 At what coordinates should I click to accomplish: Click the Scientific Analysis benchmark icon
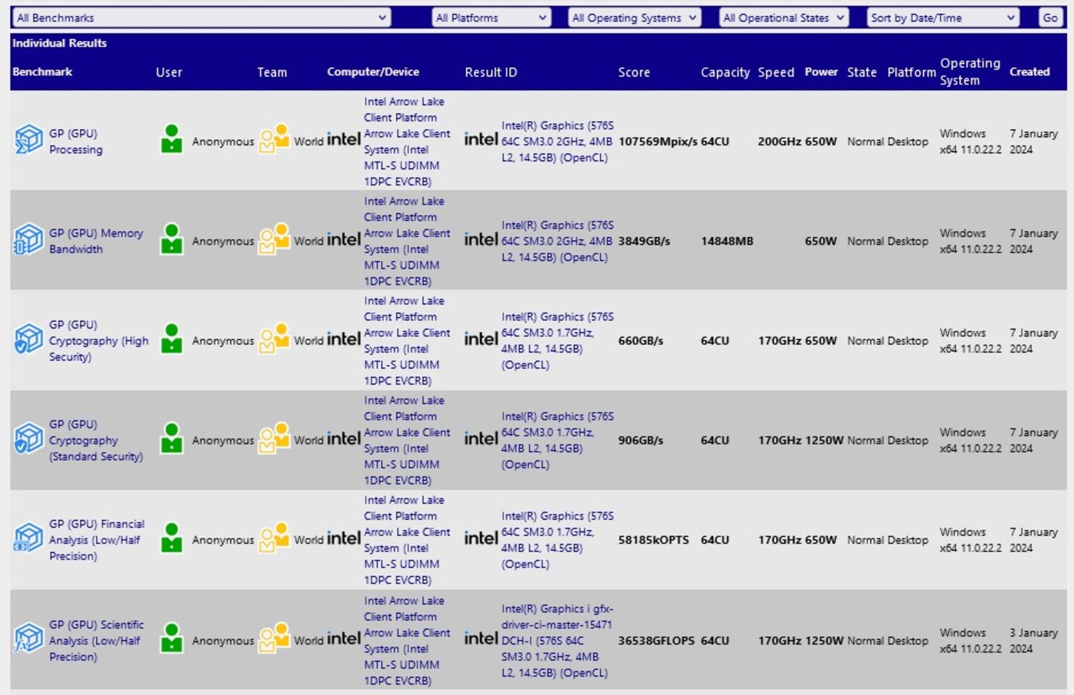click(x=29, y=638)
